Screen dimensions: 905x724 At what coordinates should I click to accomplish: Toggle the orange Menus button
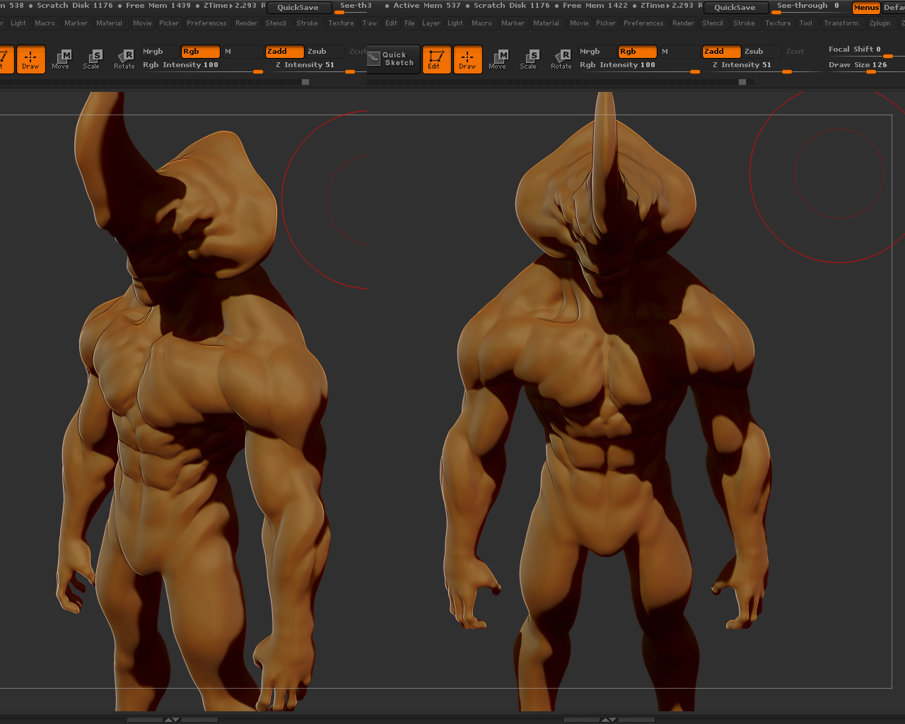pyautogui.click(x=866, y=8)
